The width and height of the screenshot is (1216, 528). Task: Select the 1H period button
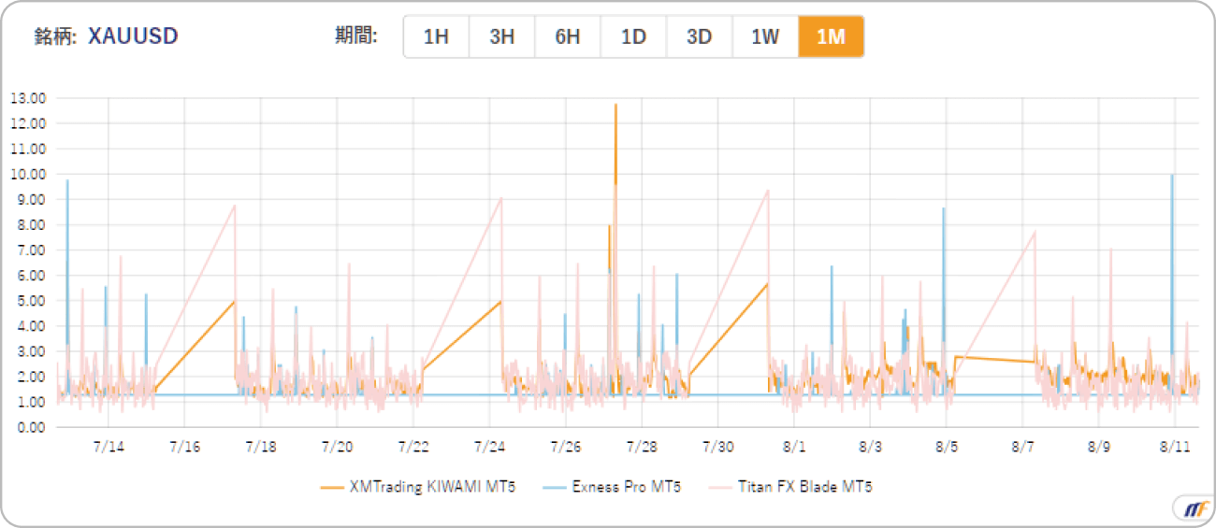tap(436, 37)
